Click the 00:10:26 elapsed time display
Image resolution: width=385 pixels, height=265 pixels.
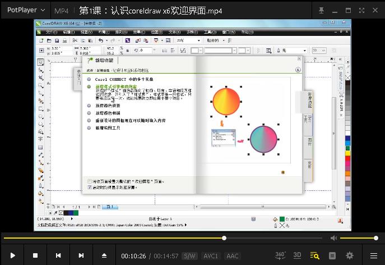pos(133,256)
